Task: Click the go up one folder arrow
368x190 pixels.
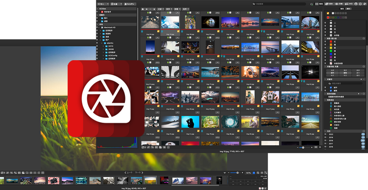Action: click(x=154, y=9)
